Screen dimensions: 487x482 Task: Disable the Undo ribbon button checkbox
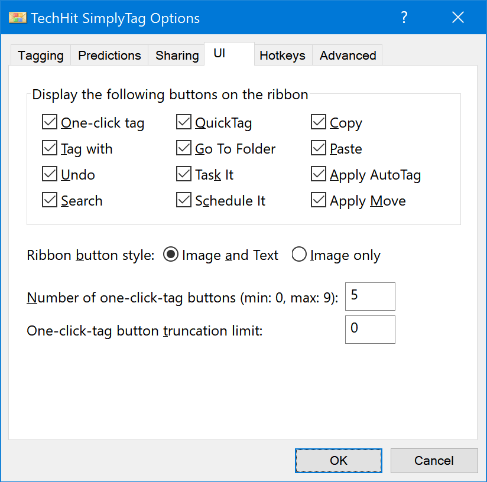pyautogui.click(x=50, y=174)
